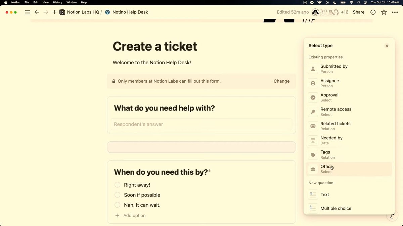
Task: Click the Text question type icon
Action: coord(313,195)
